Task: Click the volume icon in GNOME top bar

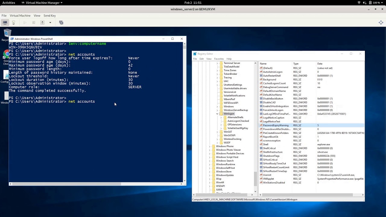Action: [x=365, y=3]
